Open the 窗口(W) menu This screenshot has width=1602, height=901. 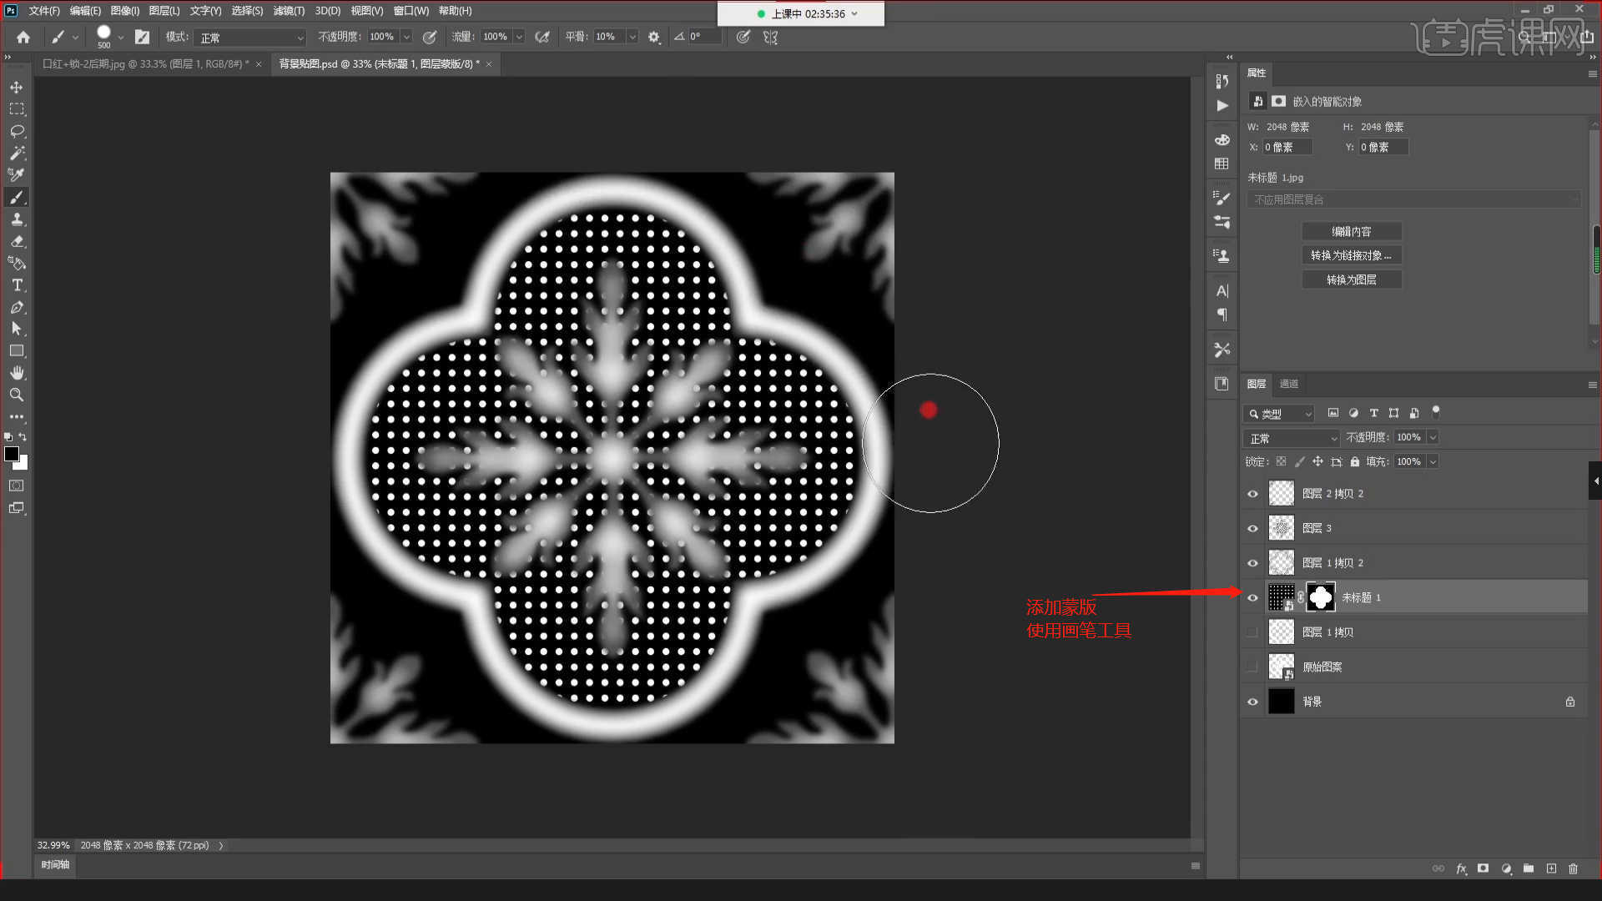pos(411,11)
